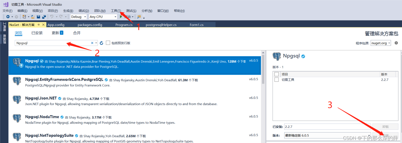The height and width of the screenshot is (143, 402).
Task: Click the green Start debugging arrow
Action: click(121, 17)
